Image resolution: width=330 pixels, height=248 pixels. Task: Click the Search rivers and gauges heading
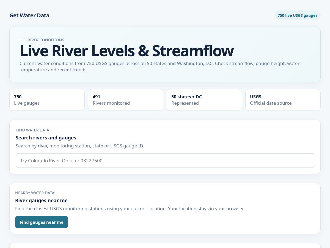pyautogui.click(x=46, y=138)
